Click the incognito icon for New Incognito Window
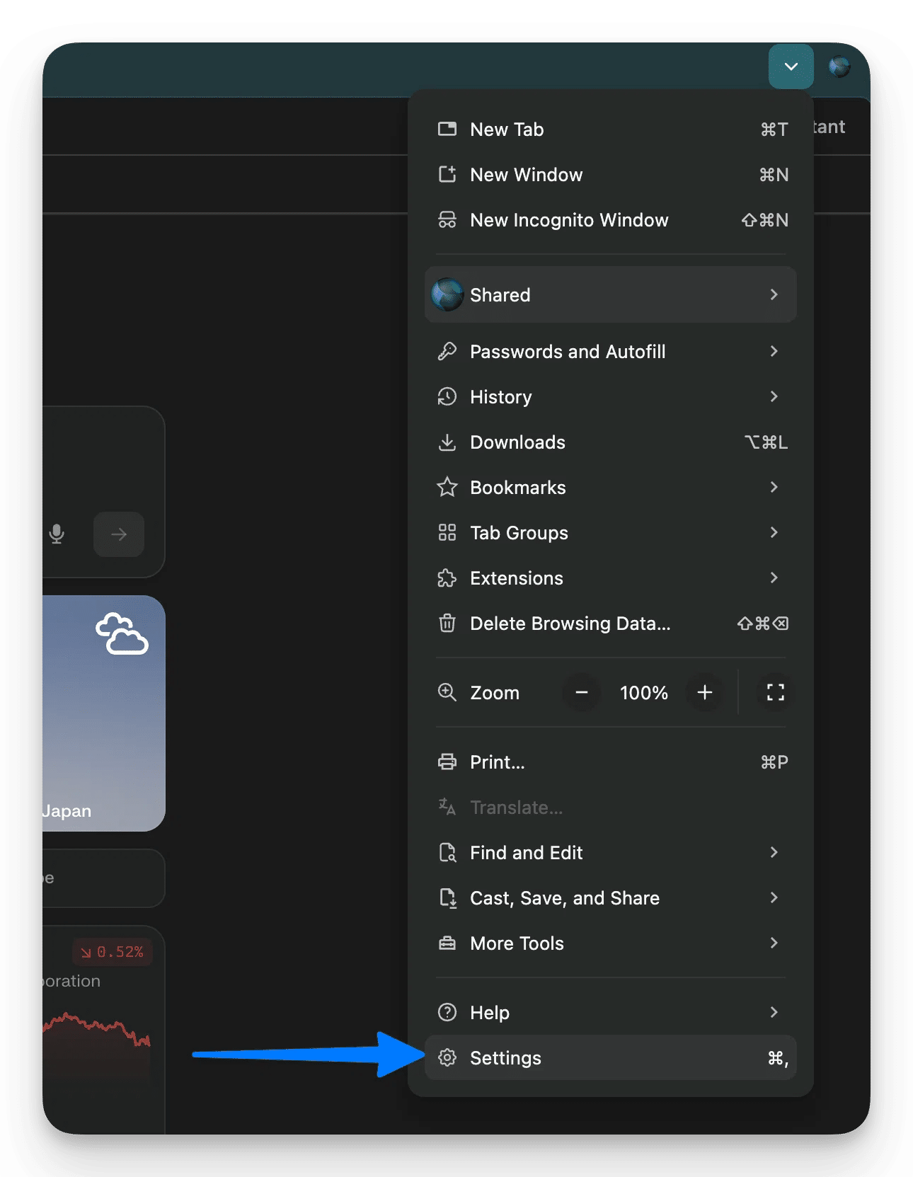 coord(447,220)
